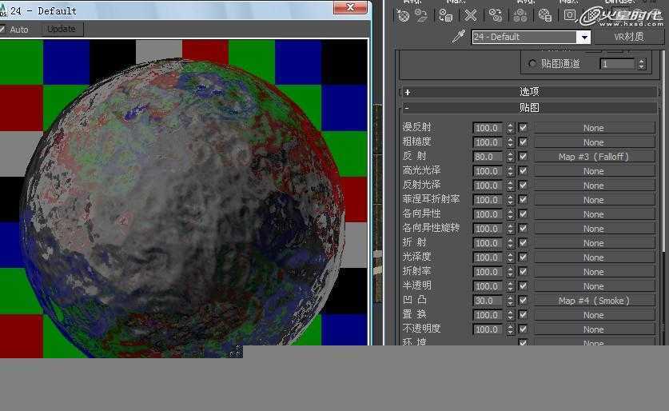Screen dimensions: 669x411
Task: Click the 贴图通道 value field
Action: tap(618, 64)
